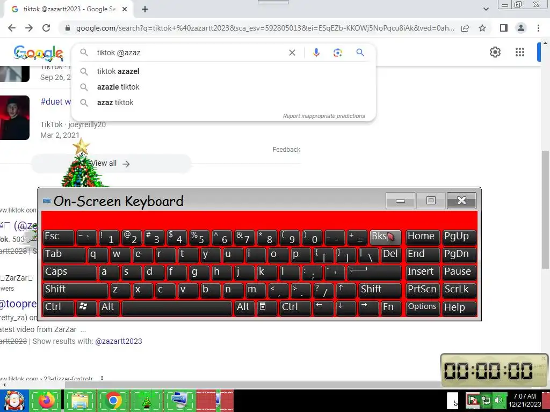The image size is (550, 412).
Task: Click the Help key on the keyboard
Action: point(459,308)
